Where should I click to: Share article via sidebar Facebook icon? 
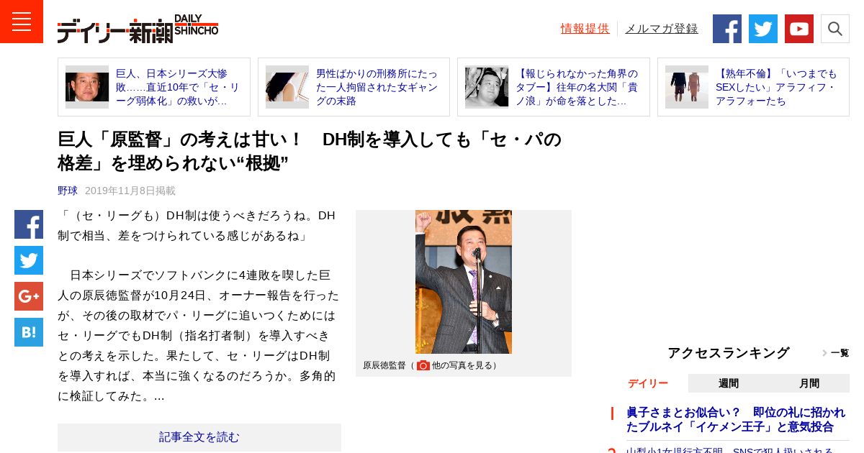tap(29, 224)
